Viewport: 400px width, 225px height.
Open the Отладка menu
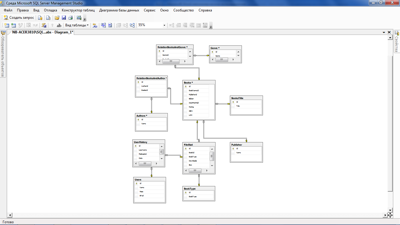click(x=51, y=10)
